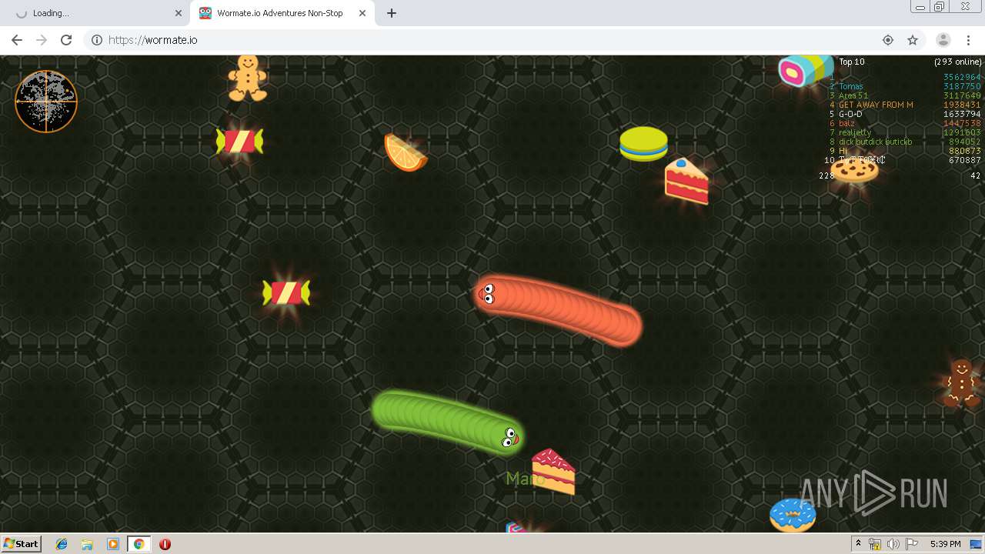This screenshot has width=985, height=554.
Task: Collect the striped candy left of the orange worm
Action: pyautogui.click(x=286, y=292)
